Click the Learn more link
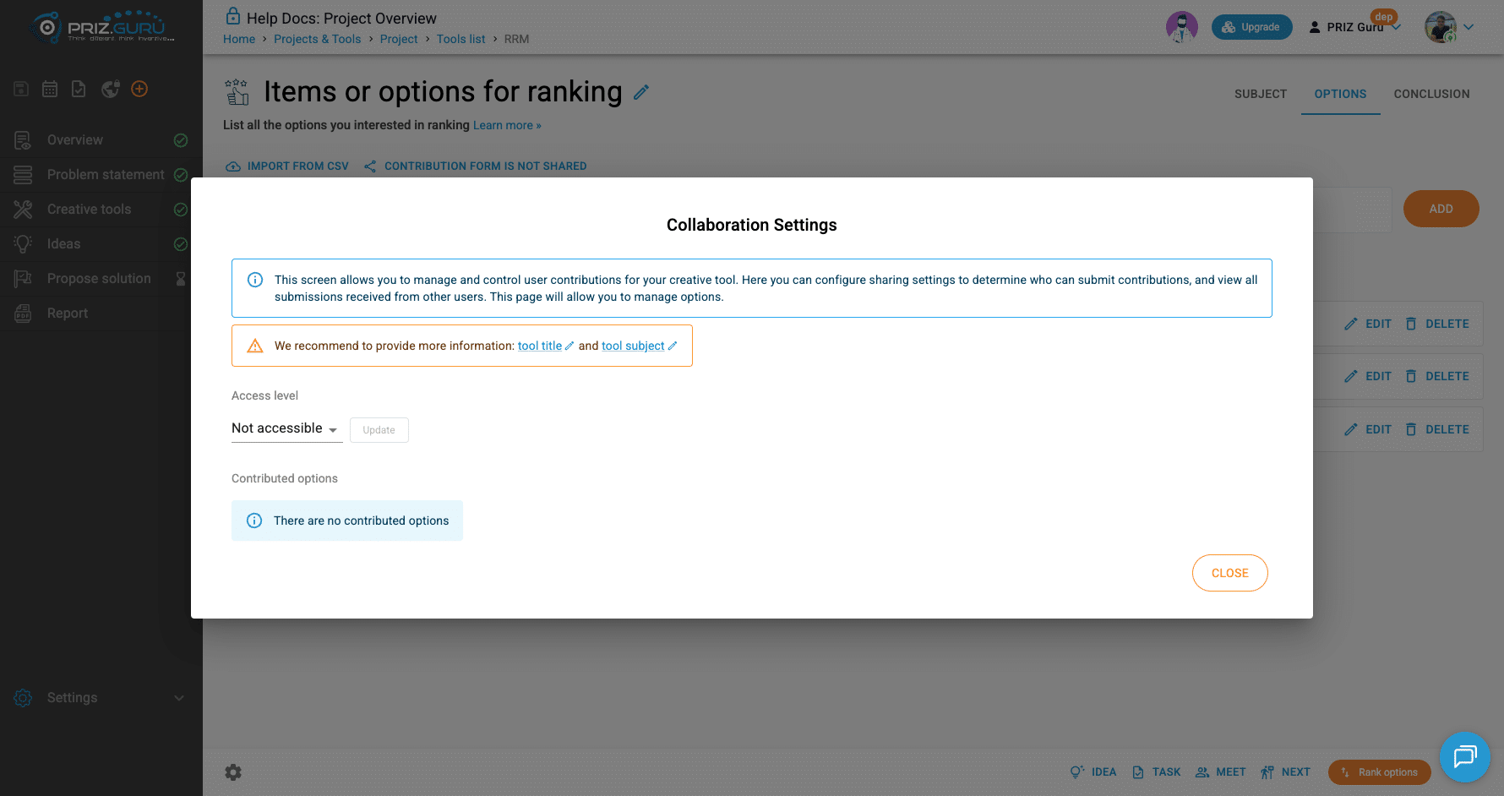This screenshot has height=796, width=1504. point(507,126)
